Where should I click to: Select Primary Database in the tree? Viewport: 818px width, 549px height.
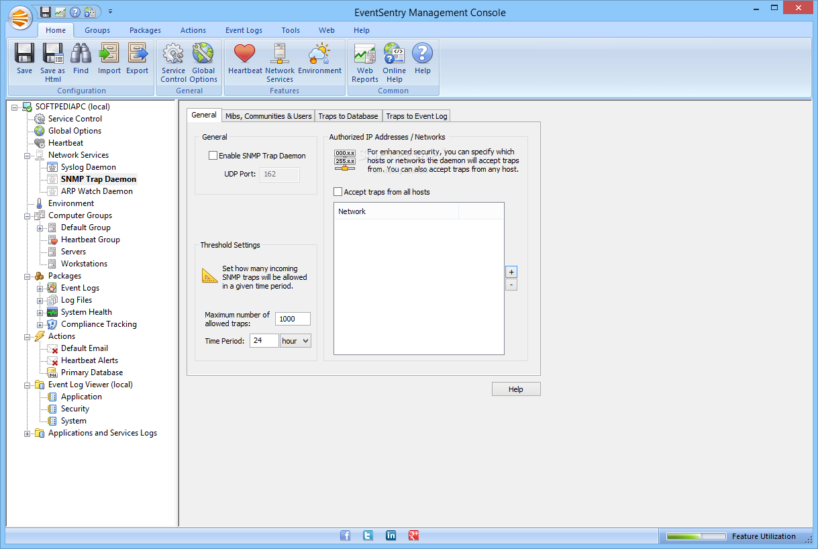coord(92,372)
